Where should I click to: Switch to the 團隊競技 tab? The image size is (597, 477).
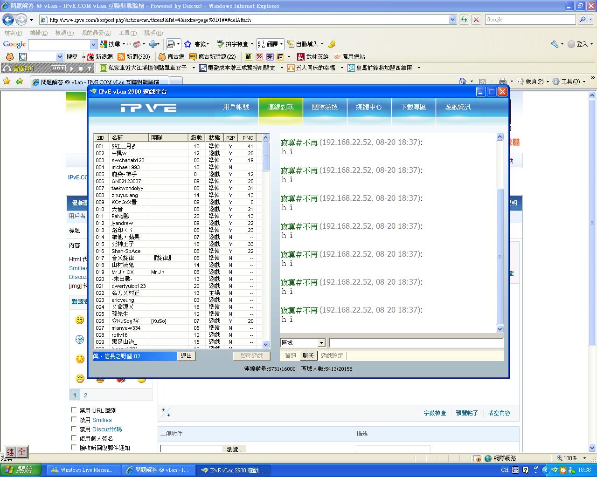coord(325,107)
